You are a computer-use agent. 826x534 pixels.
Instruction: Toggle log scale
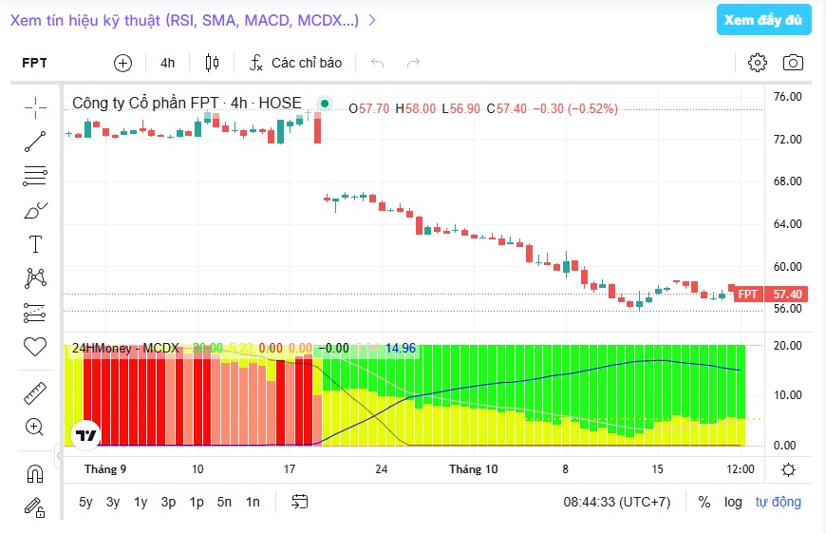coord(733,502)
